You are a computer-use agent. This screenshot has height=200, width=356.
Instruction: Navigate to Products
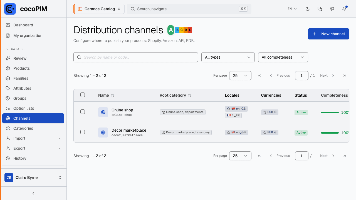click(x=33, y=68)
